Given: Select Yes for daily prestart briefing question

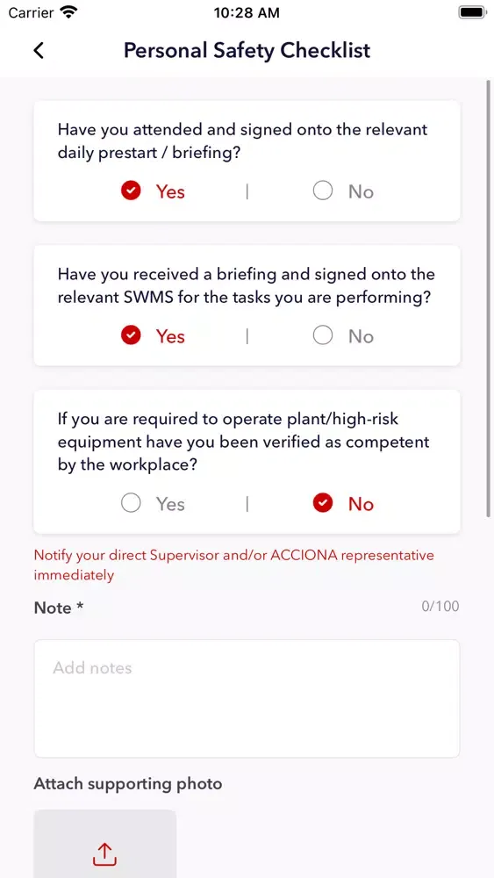Looking at the screenshot, I should point(153,191).
